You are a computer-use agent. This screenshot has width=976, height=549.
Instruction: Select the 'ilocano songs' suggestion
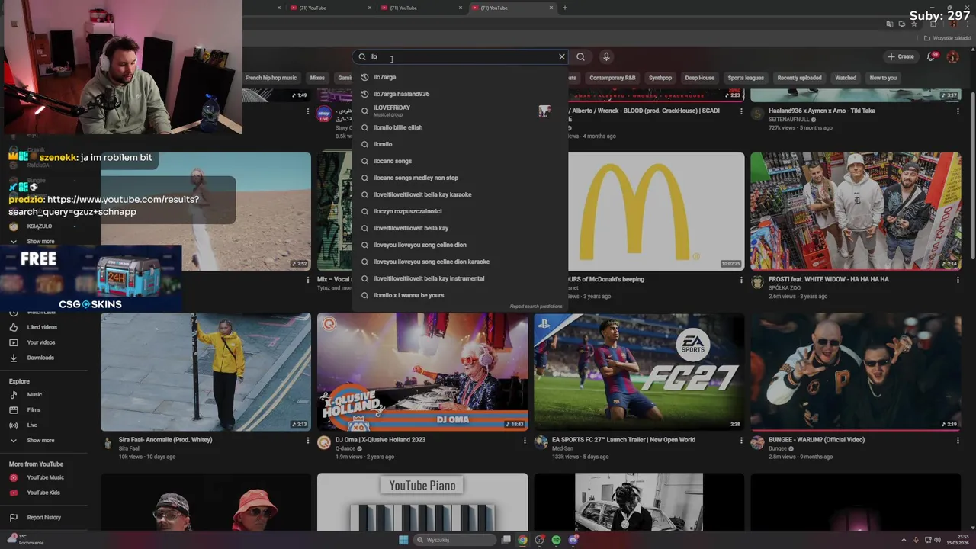coord(460,161)
